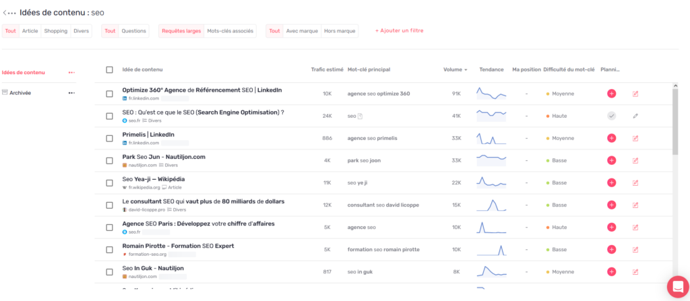Viewport: 690px width, 301px height.
Task: Click + Ajouter un filtre
Action: click(399, 31)
